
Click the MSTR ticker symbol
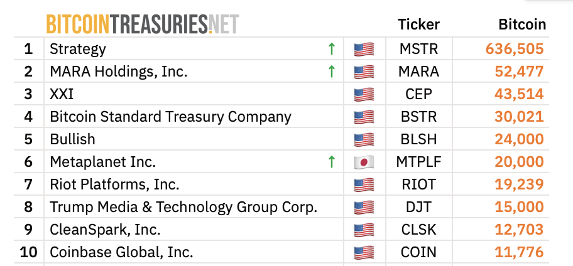click(x=418, y=49)
